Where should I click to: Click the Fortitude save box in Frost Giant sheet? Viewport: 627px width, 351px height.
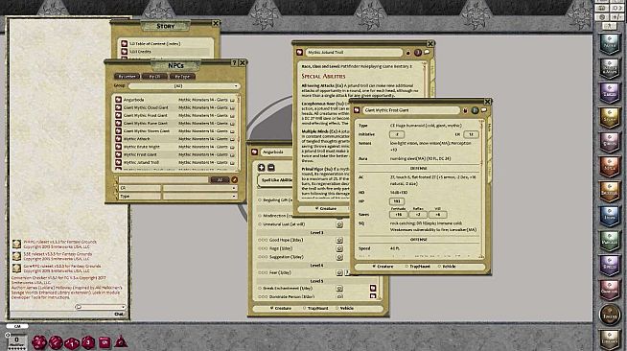click(398, 215)
